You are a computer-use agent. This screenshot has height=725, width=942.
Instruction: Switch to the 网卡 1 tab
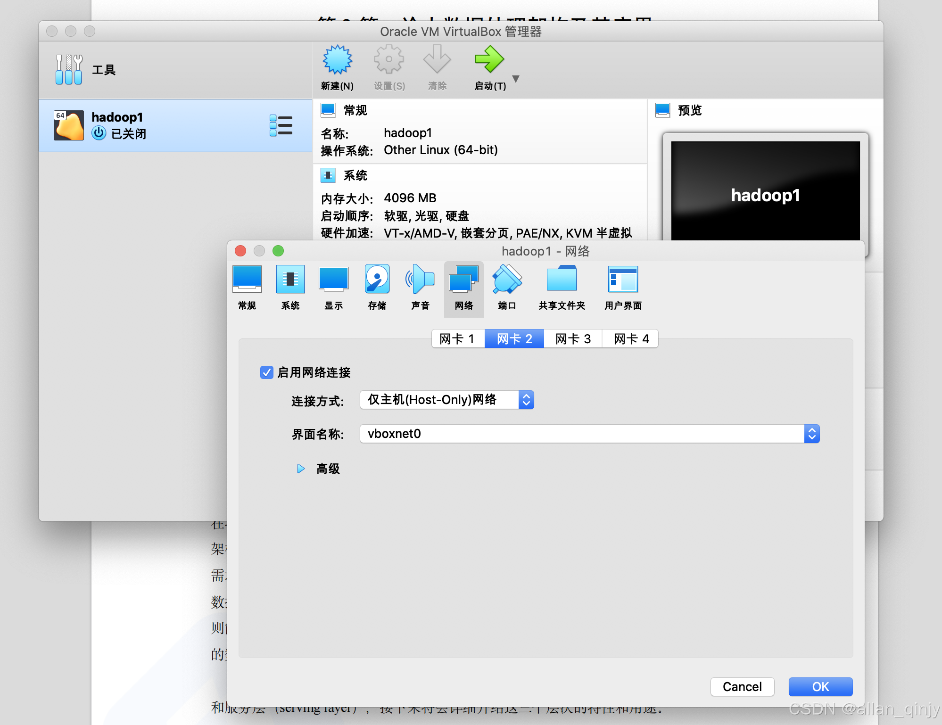(458, 338)
